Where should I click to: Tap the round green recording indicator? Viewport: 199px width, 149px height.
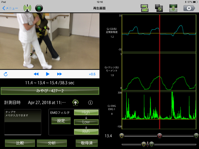click(x=39, y=8)
